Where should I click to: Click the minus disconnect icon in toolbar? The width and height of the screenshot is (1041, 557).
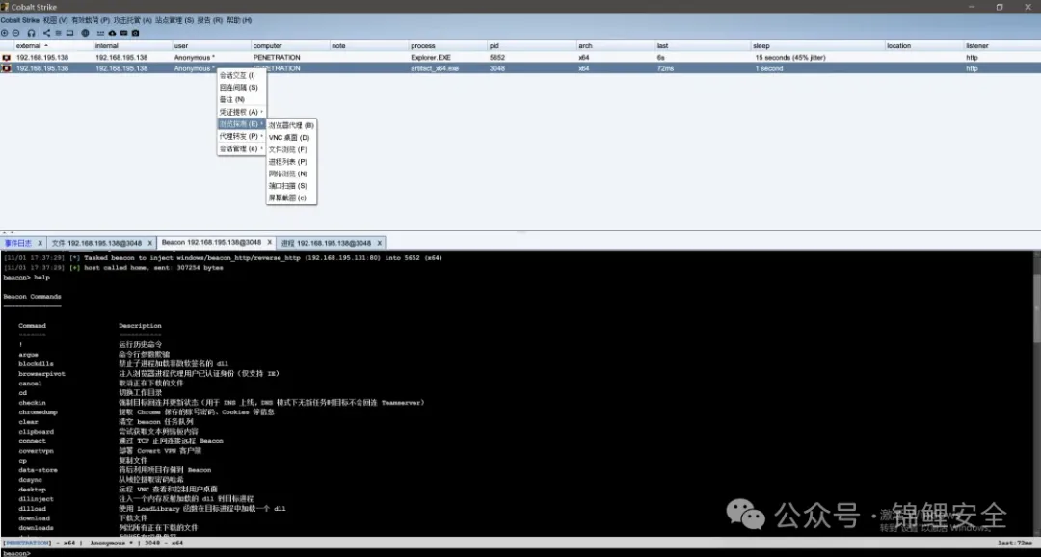coord(15,33)
